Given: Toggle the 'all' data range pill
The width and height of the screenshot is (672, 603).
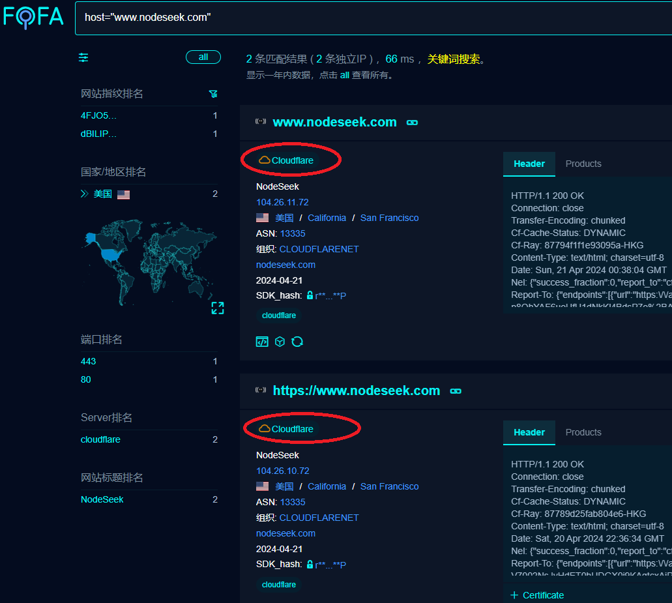Looking at the screenshot, I should click(203, 57).
